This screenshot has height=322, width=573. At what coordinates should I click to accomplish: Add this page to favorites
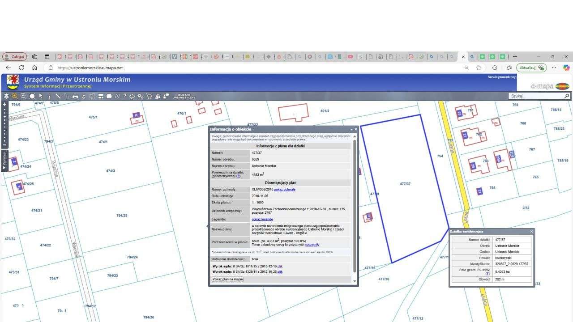pos(479,68)
